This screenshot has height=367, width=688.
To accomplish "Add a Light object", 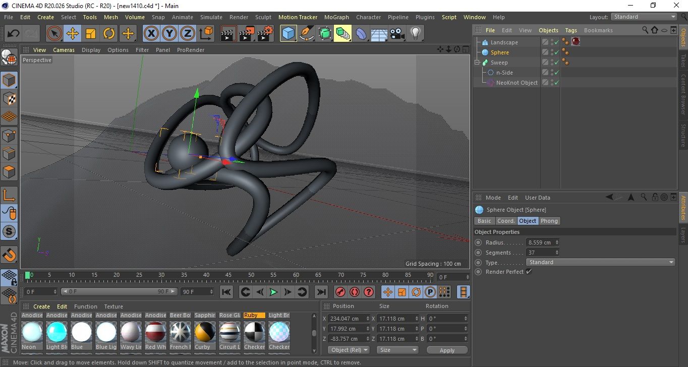I will pos(415,34).
